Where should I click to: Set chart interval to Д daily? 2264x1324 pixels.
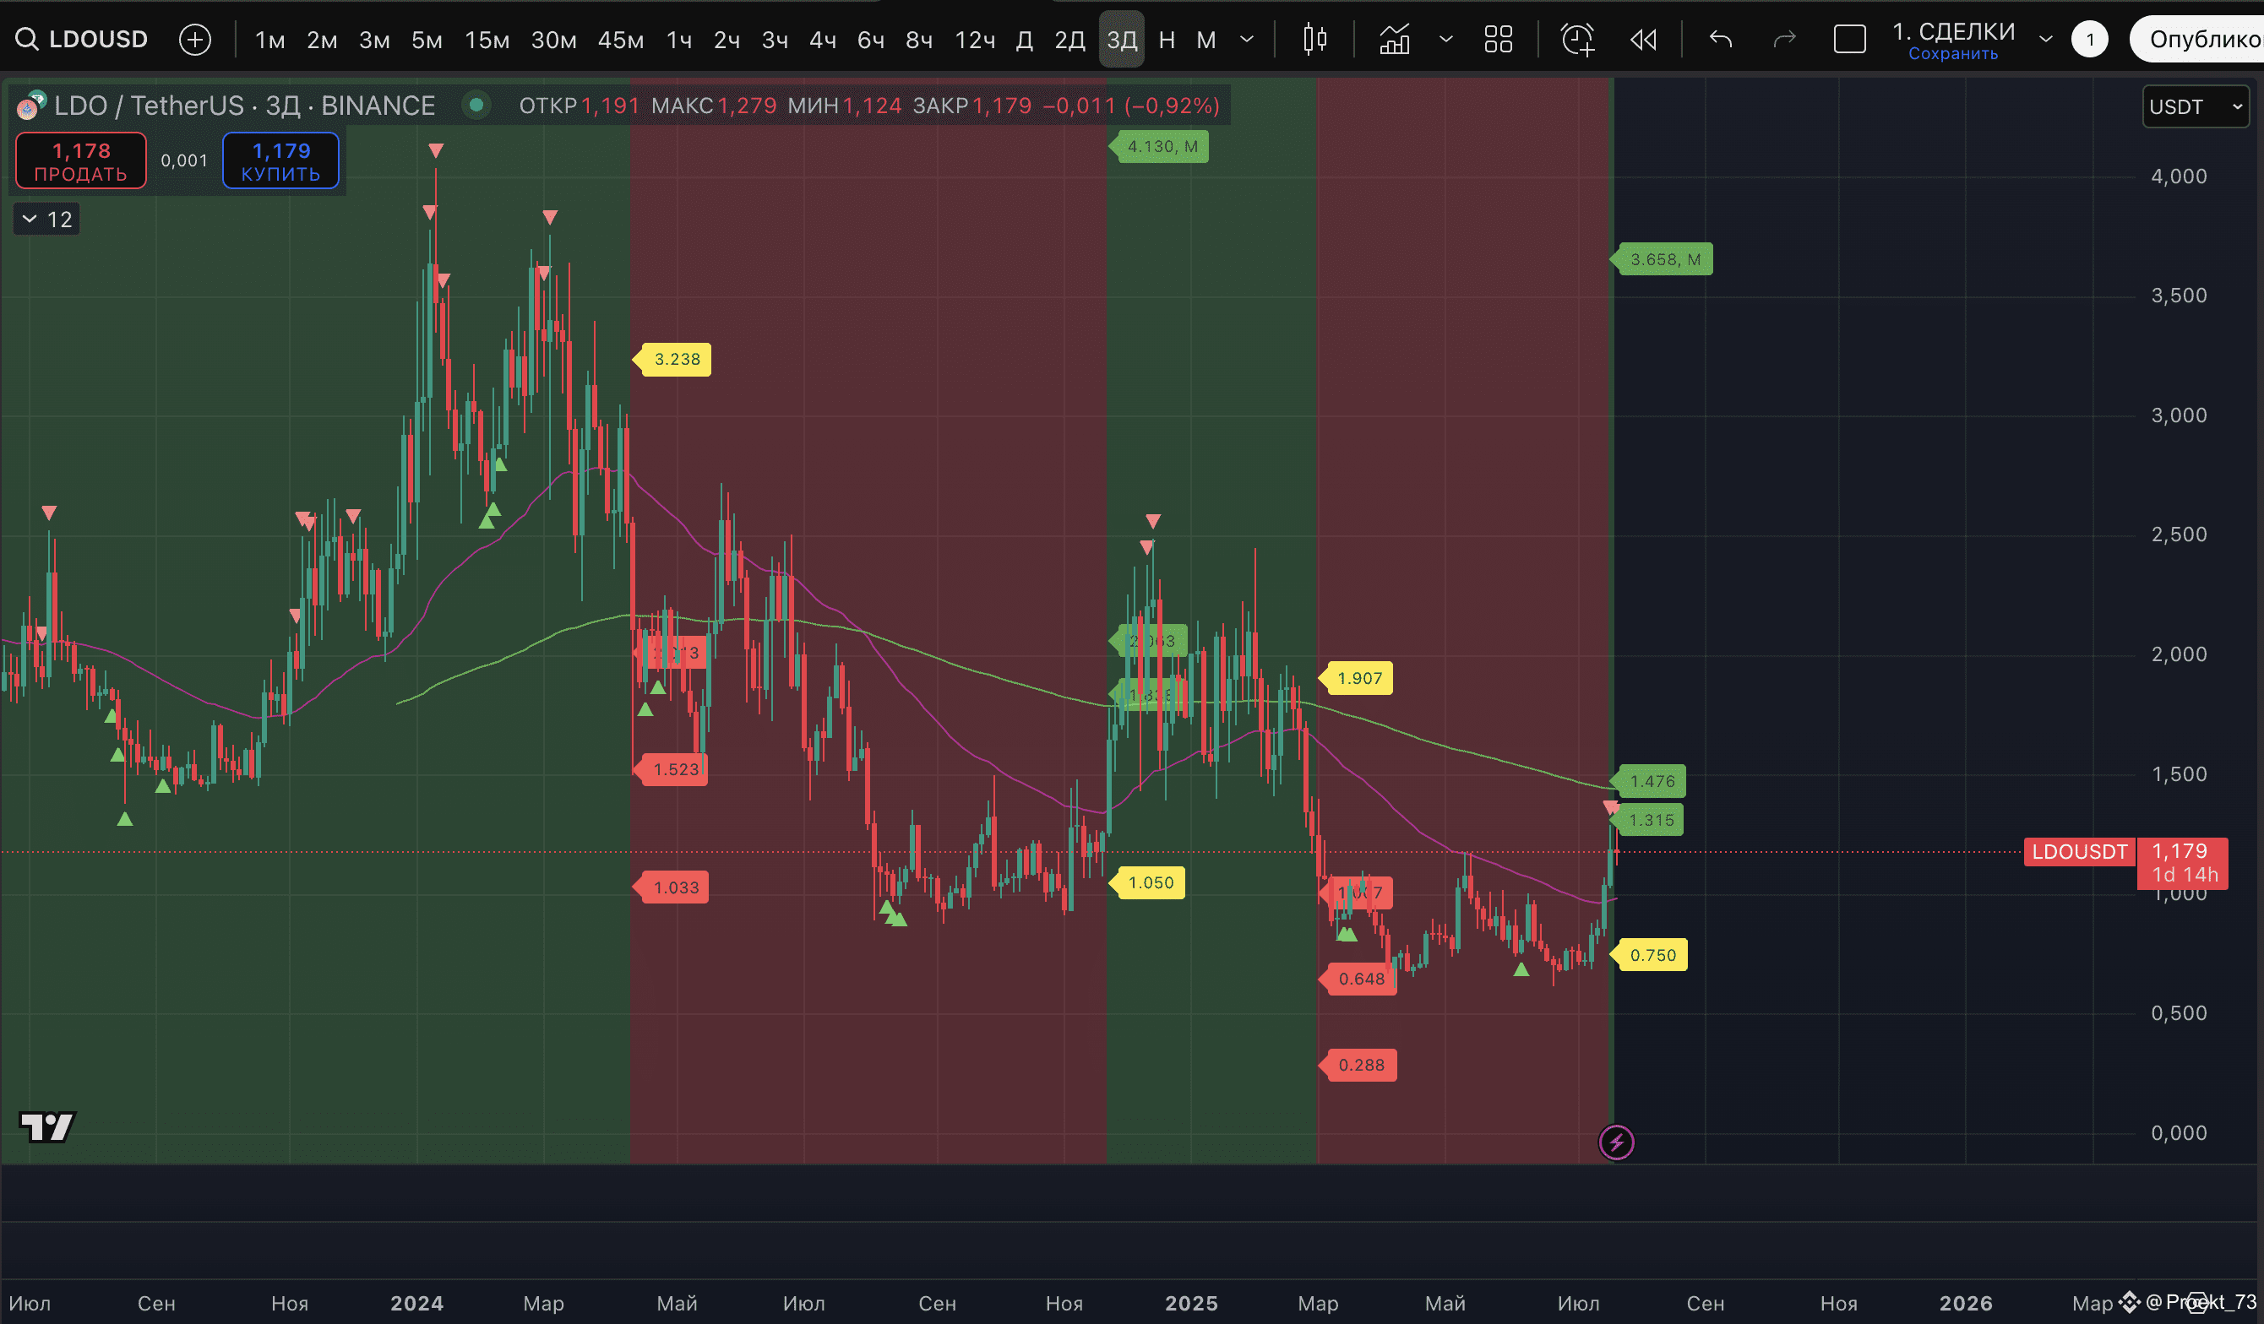tap(1024, 41)
